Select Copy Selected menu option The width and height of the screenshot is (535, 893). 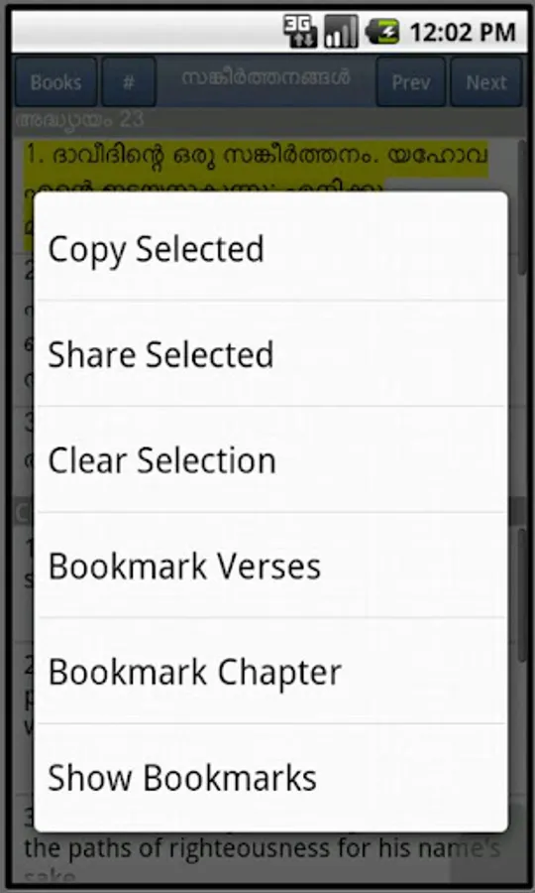[270, 248]
